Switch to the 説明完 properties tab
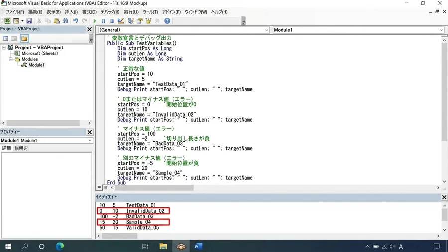 point(21,148)
